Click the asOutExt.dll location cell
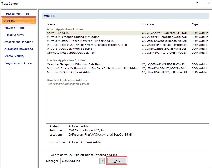This screenshot has height=168, width=212. [165, 33]
